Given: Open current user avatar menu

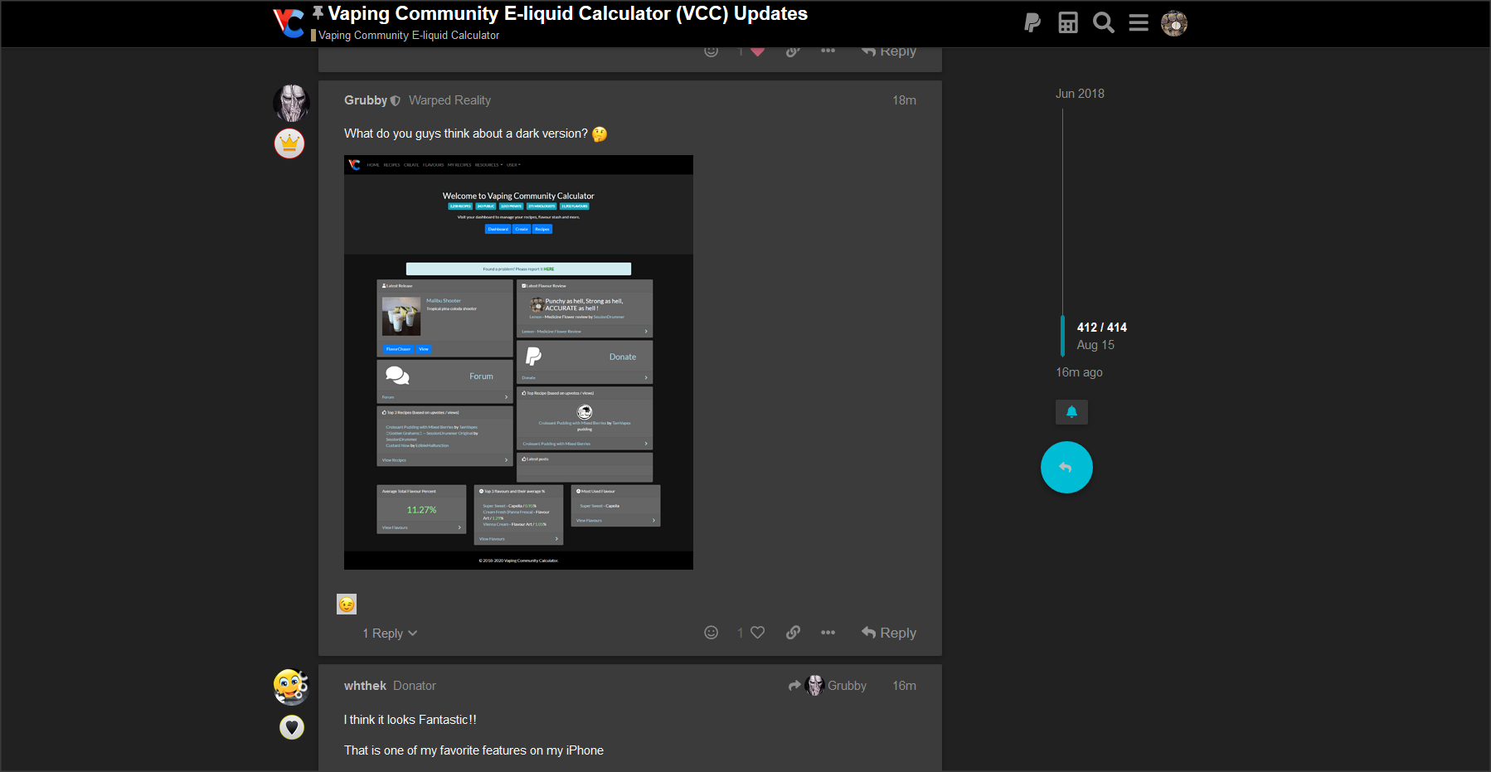Looking at the screenshot, I should click(x=1174, y=23).
